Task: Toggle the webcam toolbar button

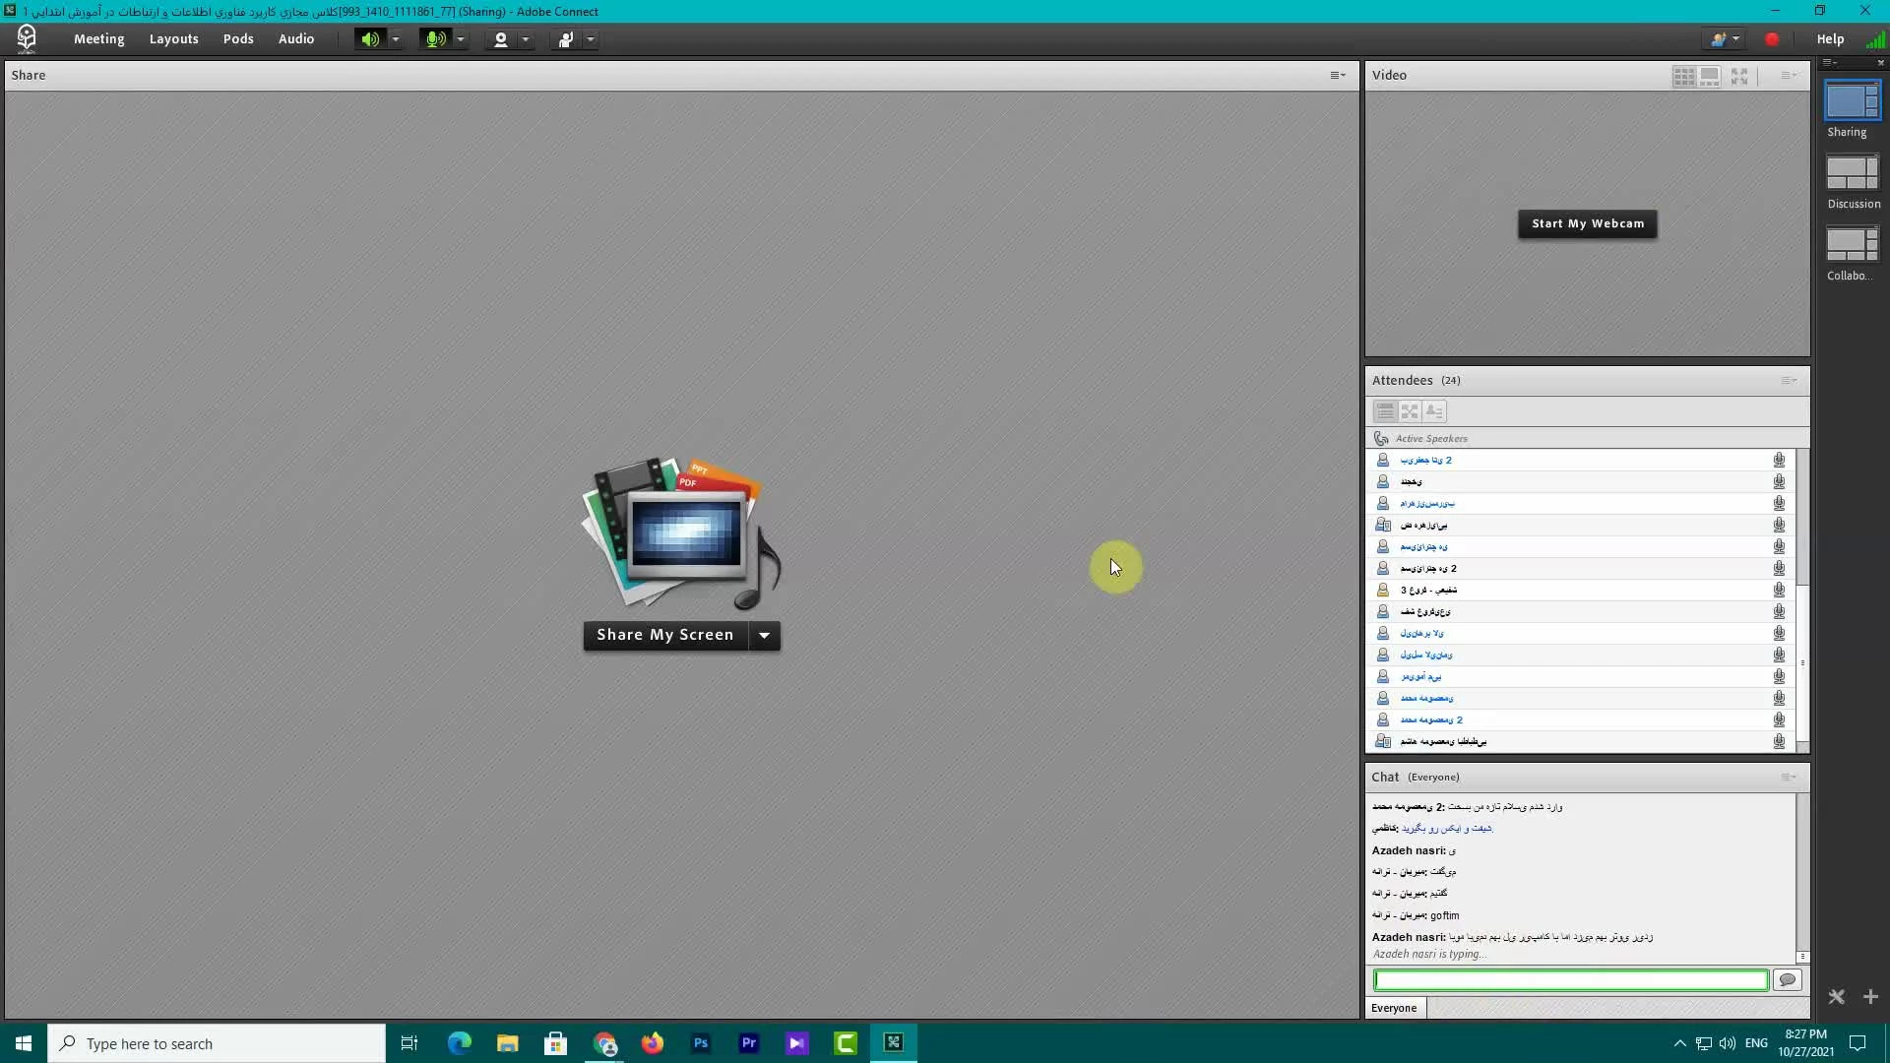Action: click(501, 39)
